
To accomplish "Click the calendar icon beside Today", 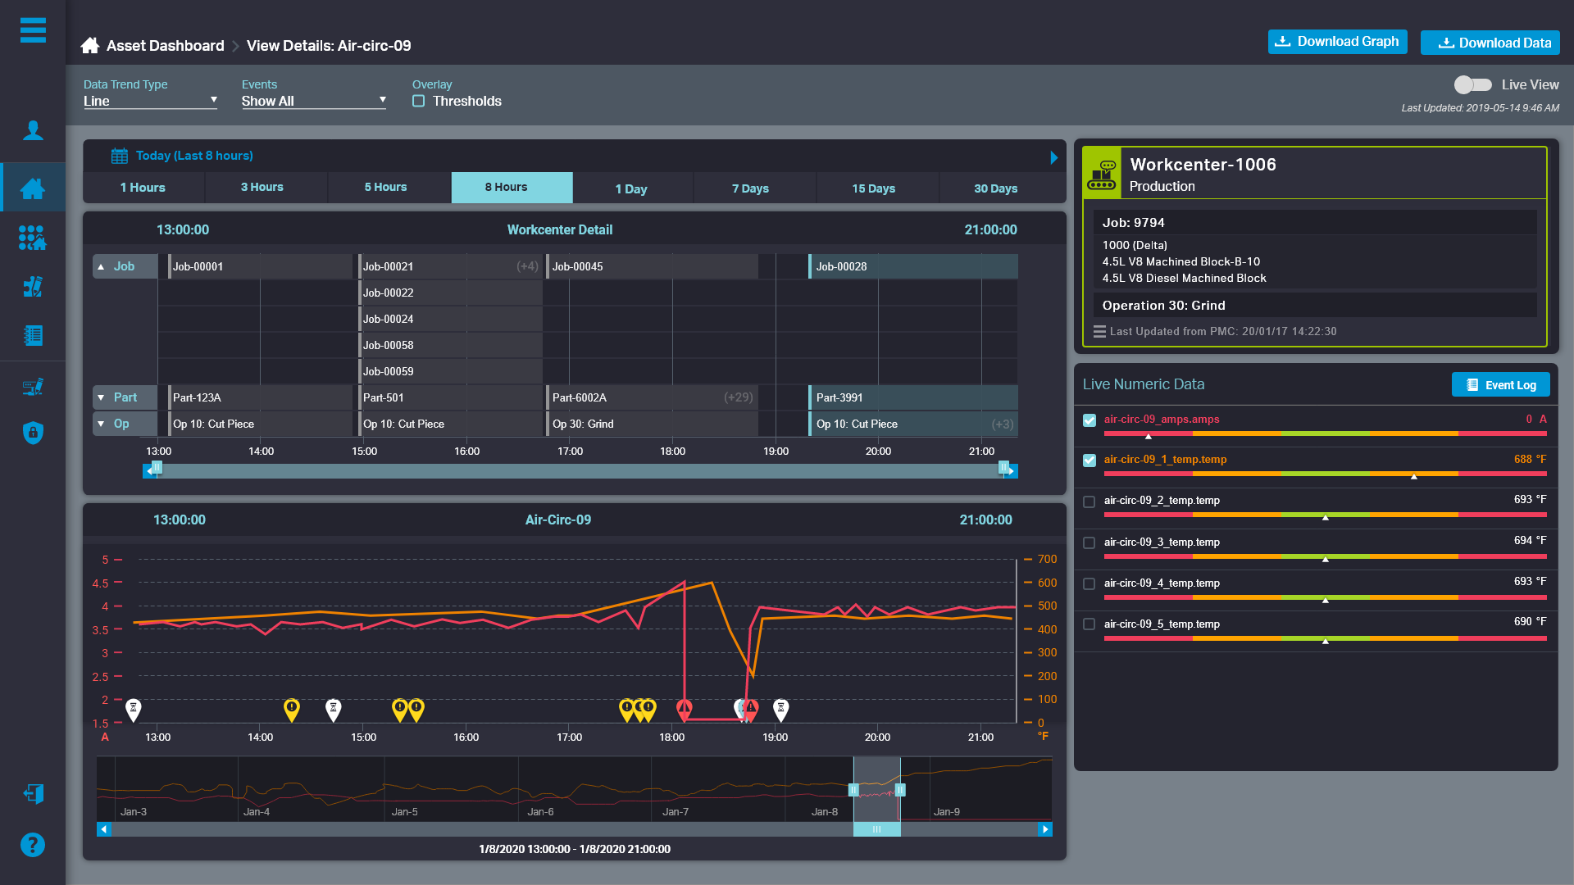I will coord(120,156).
